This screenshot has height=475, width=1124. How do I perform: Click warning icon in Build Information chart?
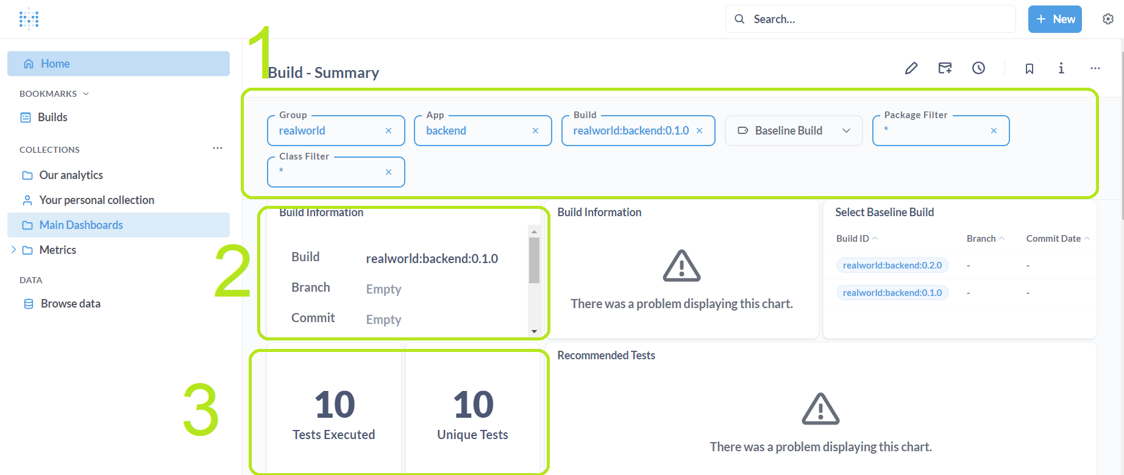(x=682, y=266)
